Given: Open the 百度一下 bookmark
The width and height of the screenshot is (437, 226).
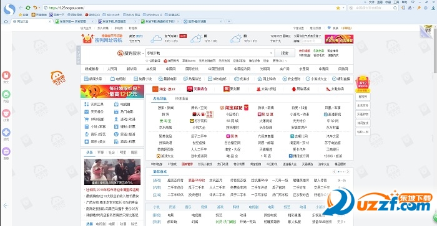Looking at the screenshot, I should tap(57, 15).
